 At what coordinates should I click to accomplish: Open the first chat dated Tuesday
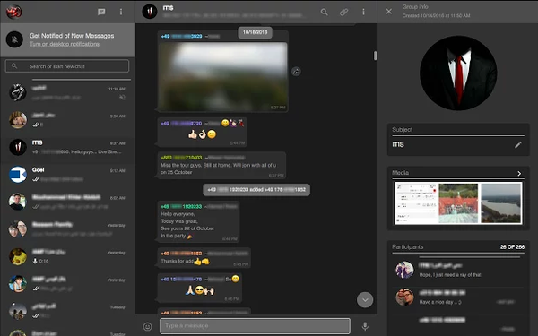click(x=67, y=311)
